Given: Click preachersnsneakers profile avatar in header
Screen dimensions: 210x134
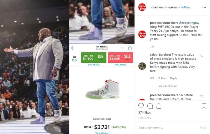Looking at the screenshot, I should pos(142,7).
